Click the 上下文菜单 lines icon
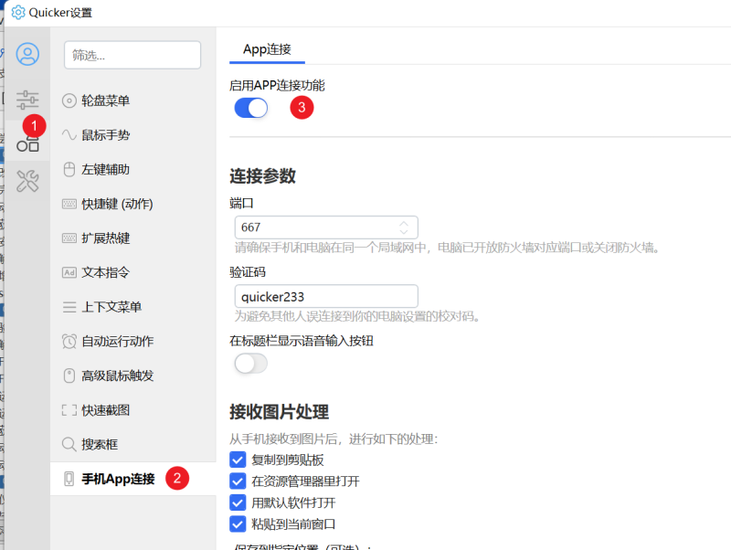This screenshot has height=550, width=731. pos(69,307)
